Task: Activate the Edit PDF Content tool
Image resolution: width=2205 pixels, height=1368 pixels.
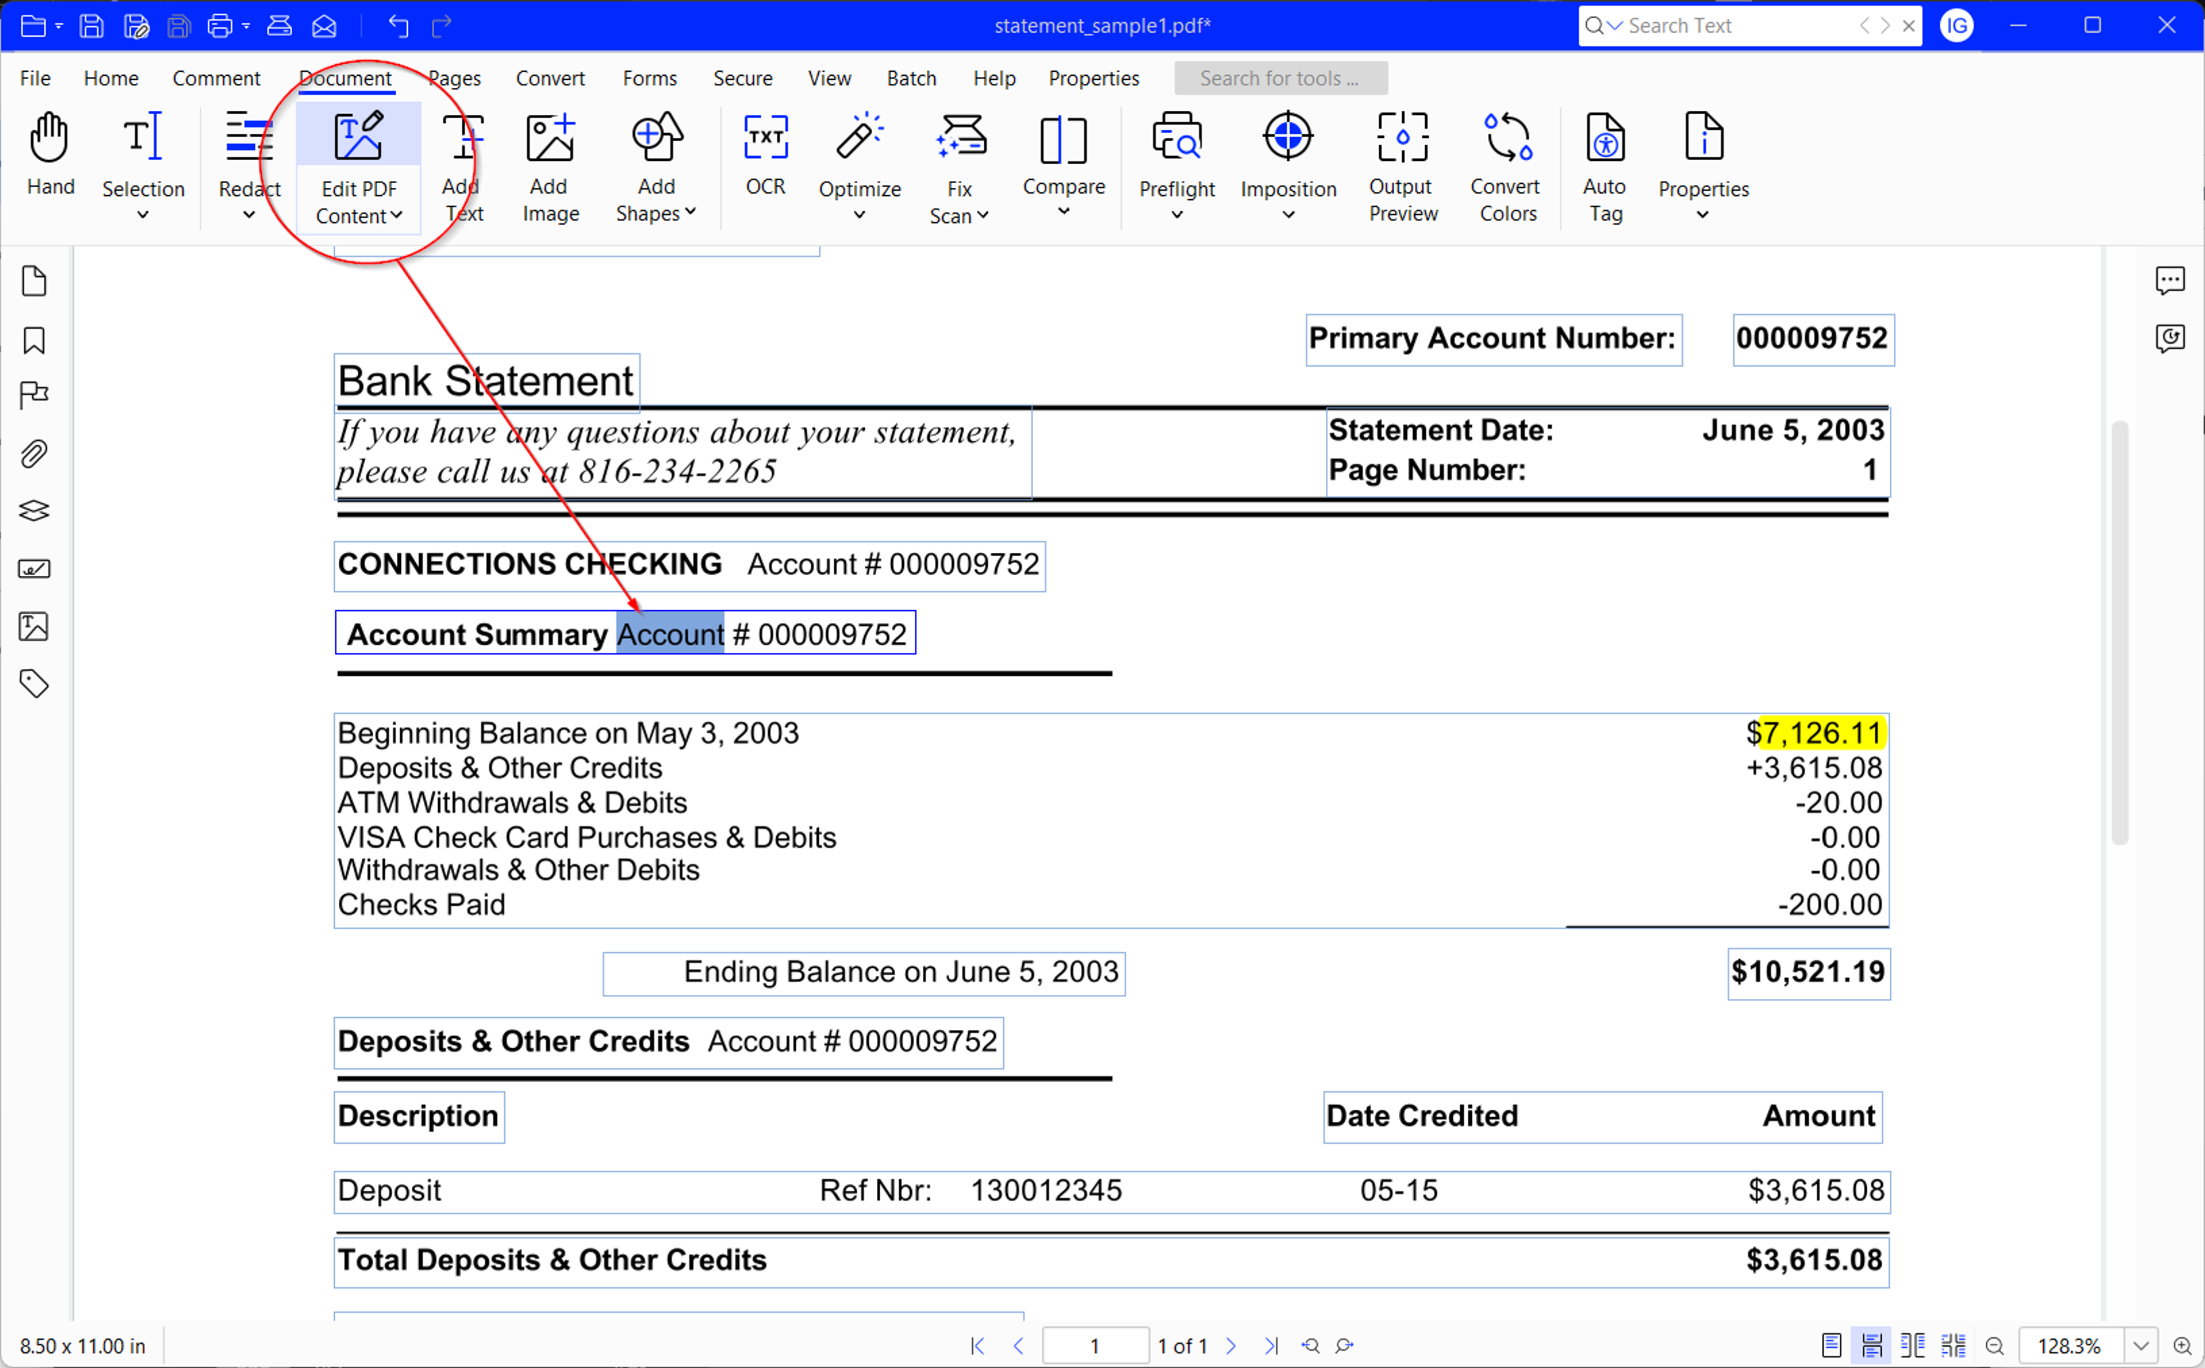Action: (358, 168)
